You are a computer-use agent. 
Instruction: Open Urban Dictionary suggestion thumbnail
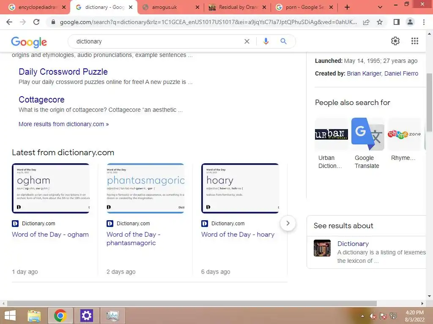(332, 134)
